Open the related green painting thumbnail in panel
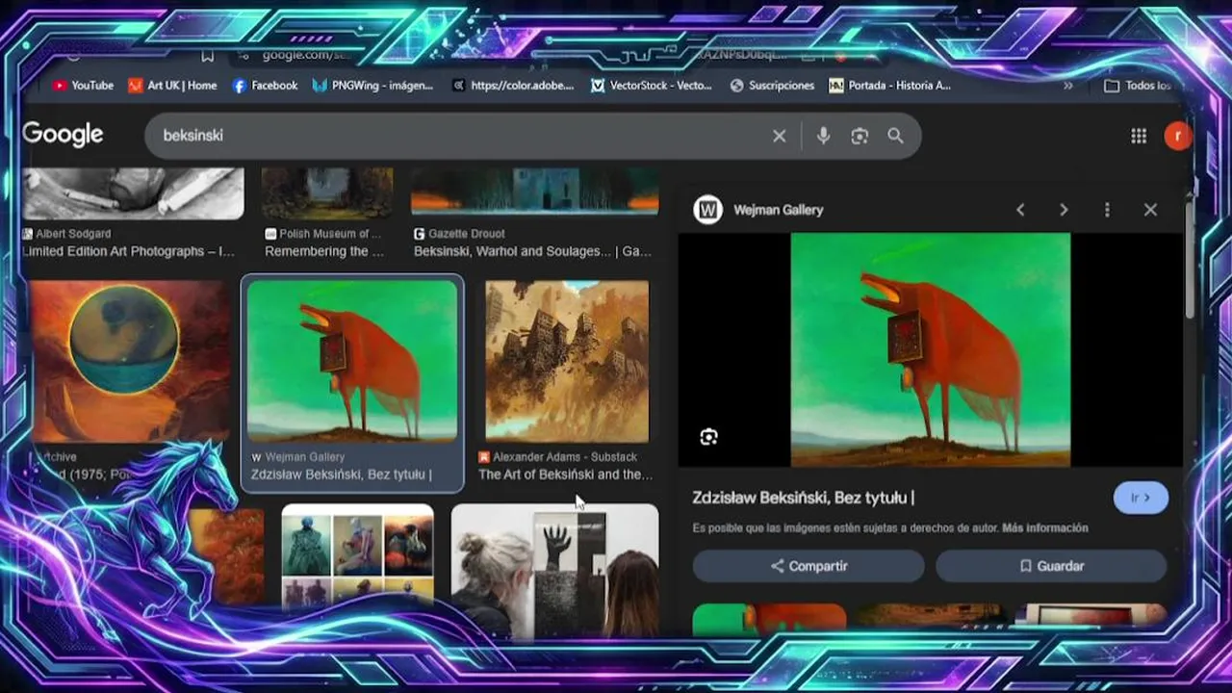This screenshot has height=693, width=1232. 769,618
